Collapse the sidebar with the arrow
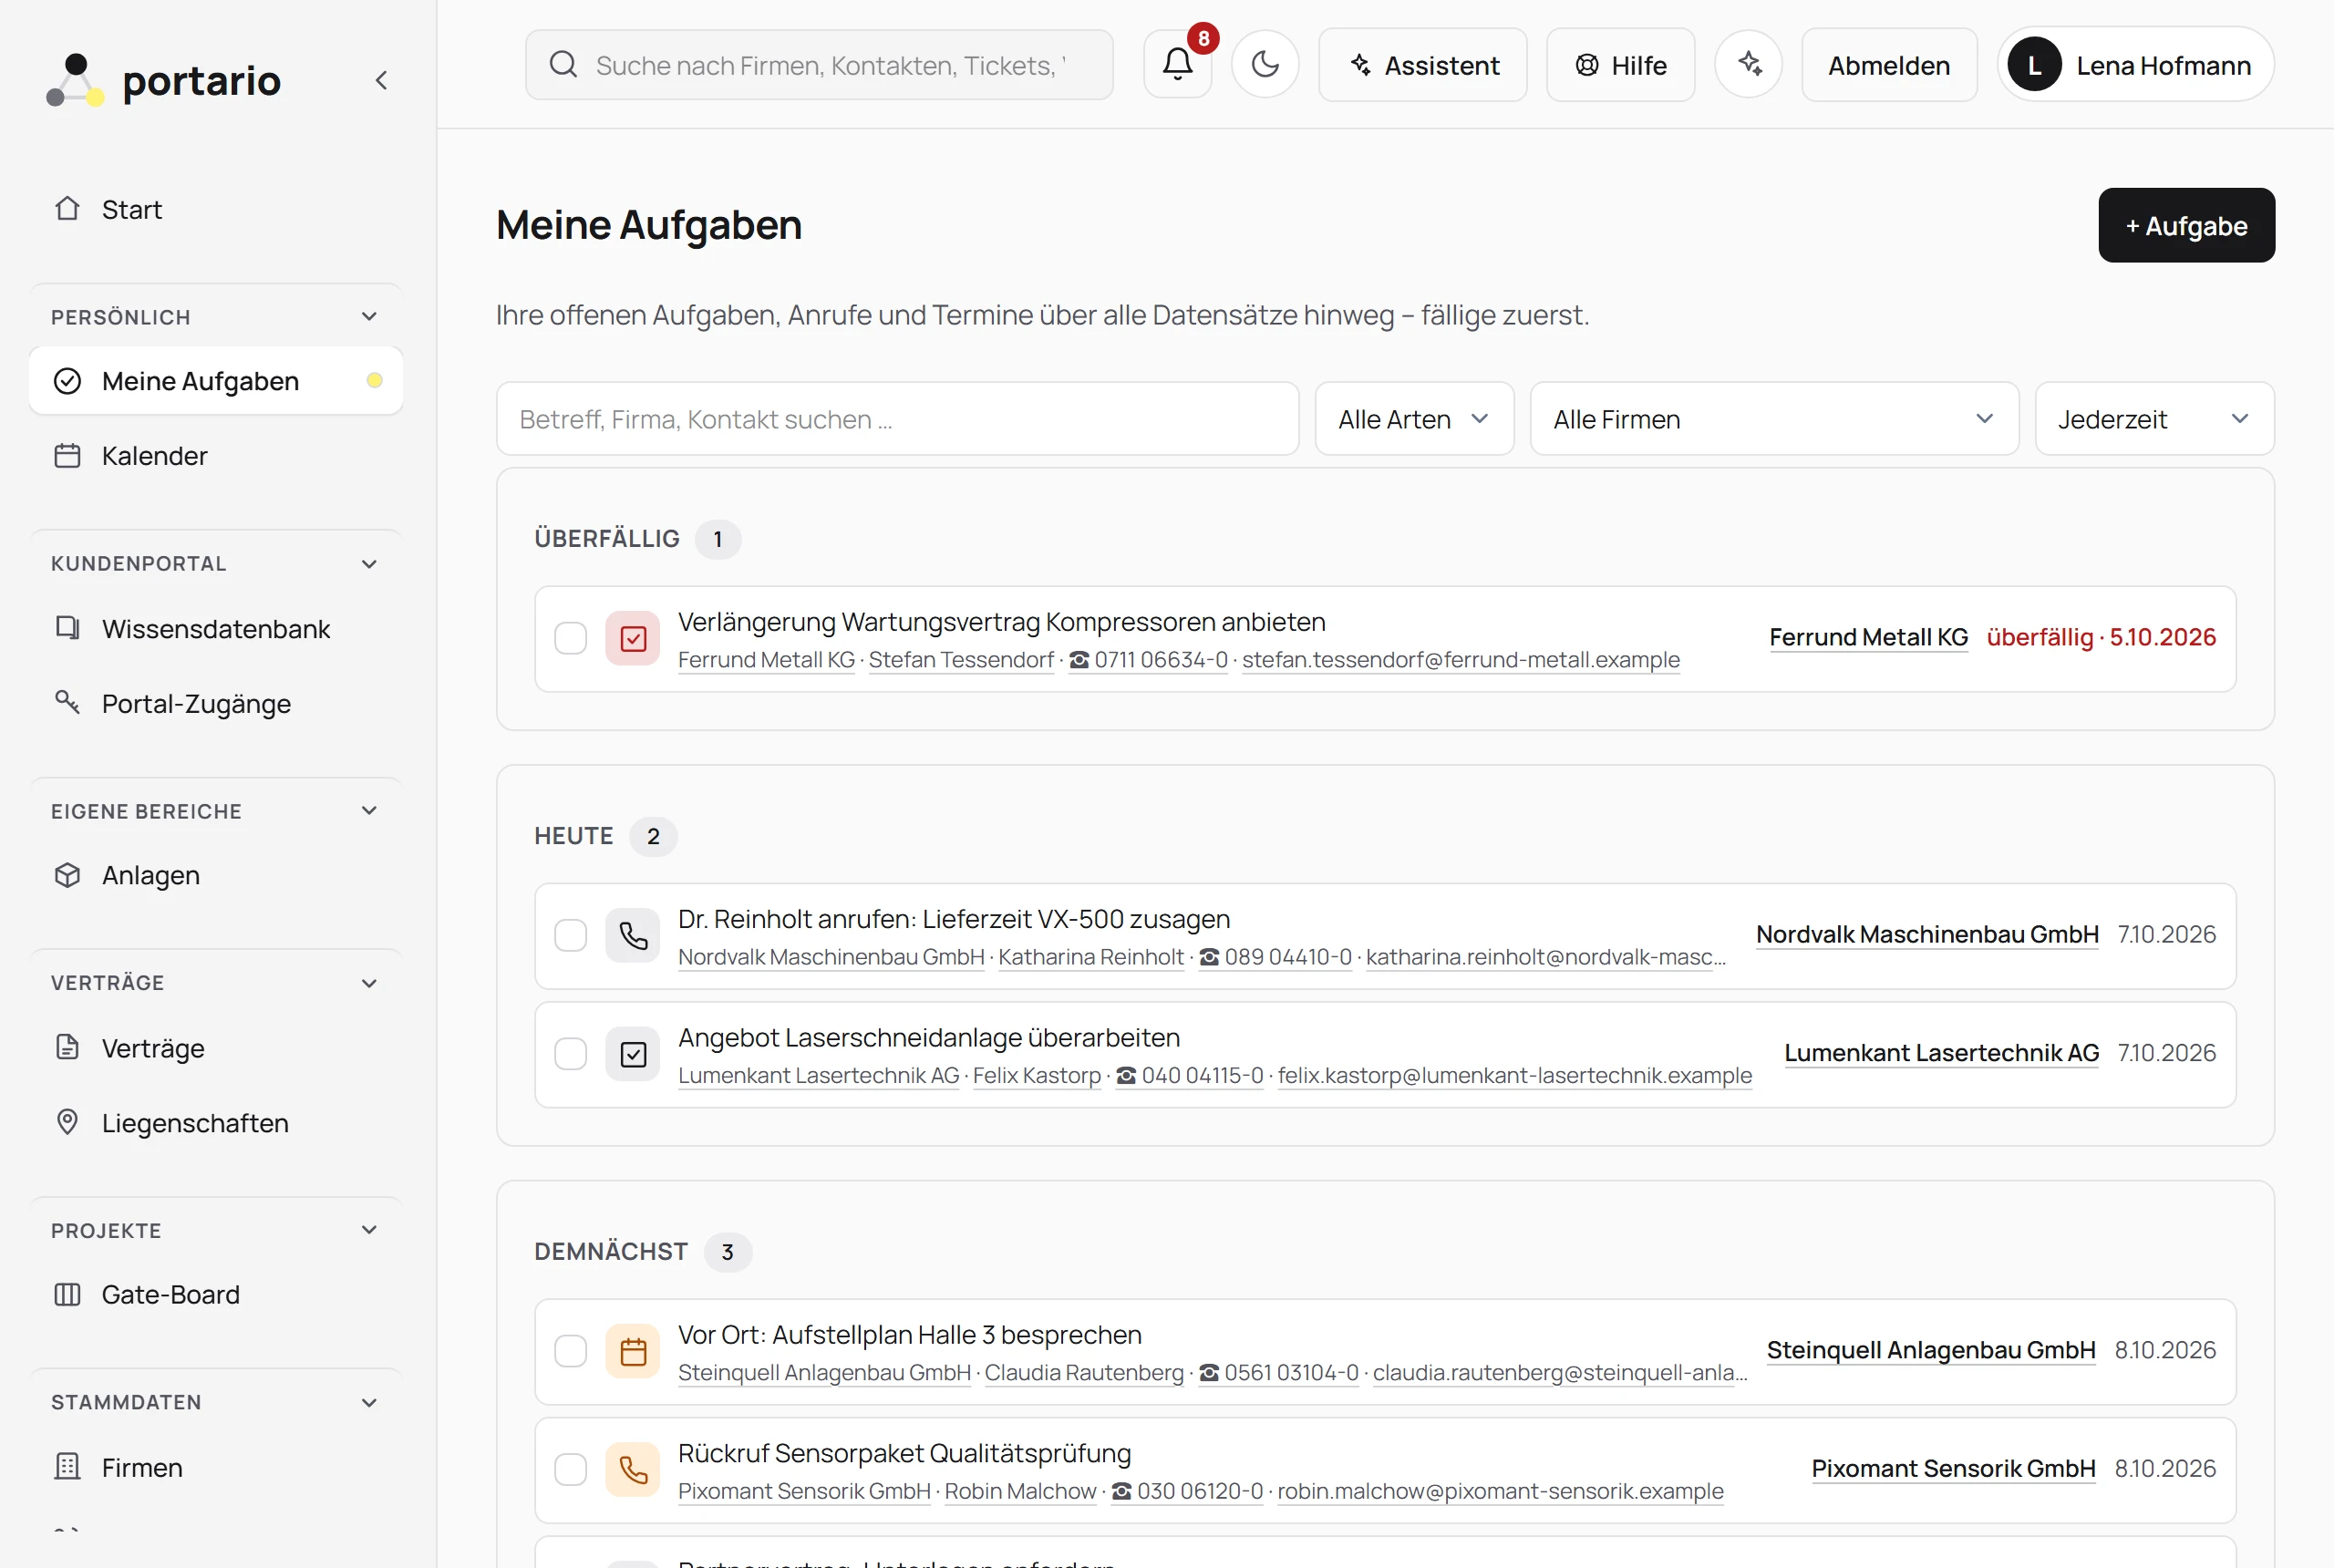Viewport: 2334px width, 1568px height. click(381, 80)
